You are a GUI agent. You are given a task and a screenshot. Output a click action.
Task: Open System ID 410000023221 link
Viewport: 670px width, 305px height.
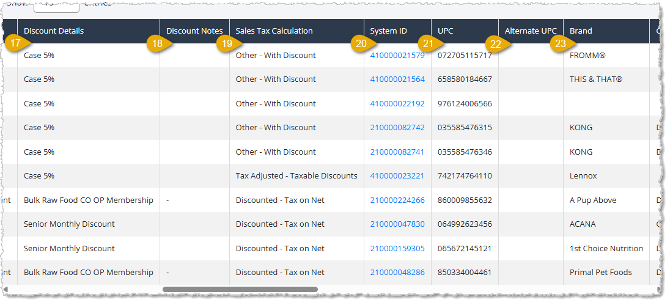(x=397, y=175)
